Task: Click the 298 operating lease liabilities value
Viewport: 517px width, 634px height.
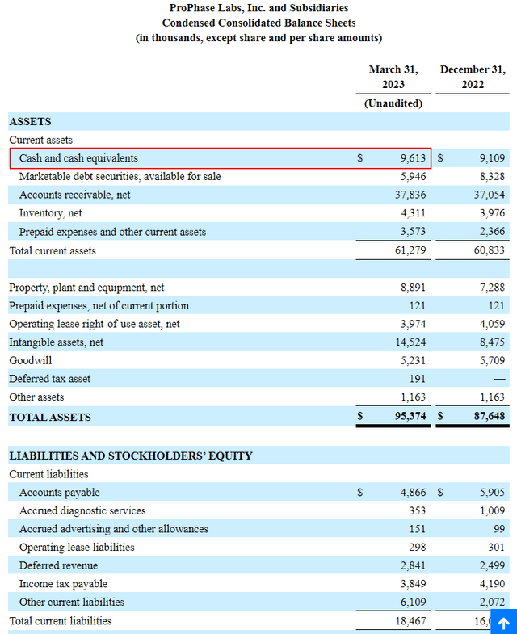Action: 418,548
